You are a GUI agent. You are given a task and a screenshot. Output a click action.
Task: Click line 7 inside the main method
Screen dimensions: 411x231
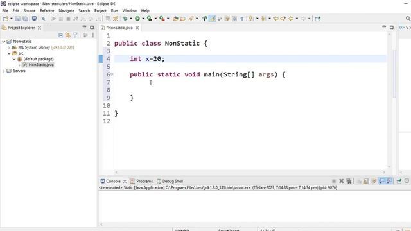pos(250,82)
